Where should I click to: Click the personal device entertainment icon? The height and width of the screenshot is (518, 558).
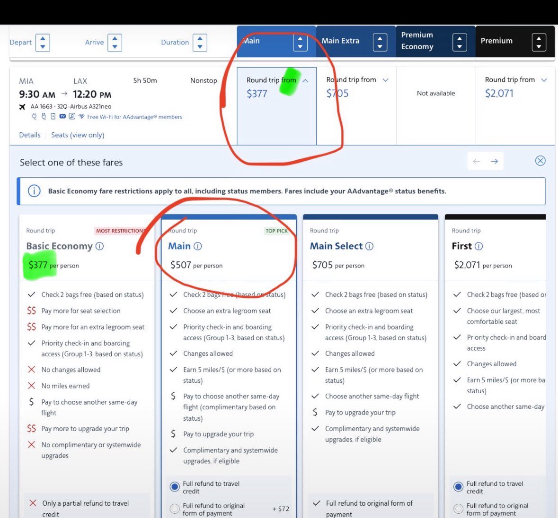(x=53, y=116)
